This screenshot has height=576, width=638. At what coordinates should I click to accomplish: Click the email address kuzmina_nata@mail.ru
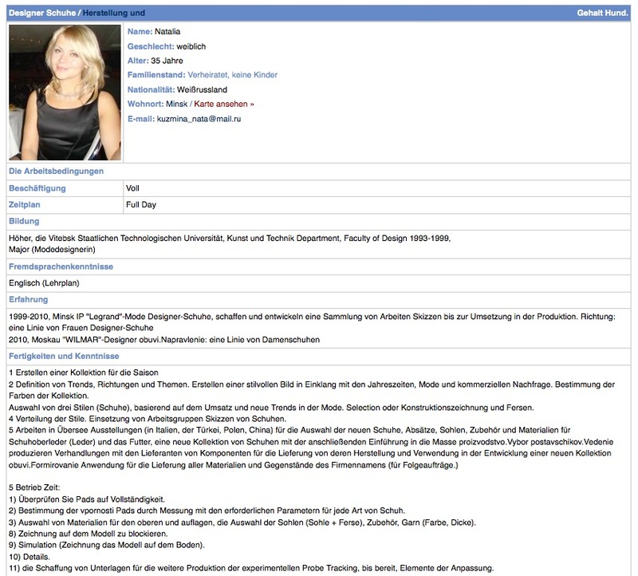(x=199, y=119)
